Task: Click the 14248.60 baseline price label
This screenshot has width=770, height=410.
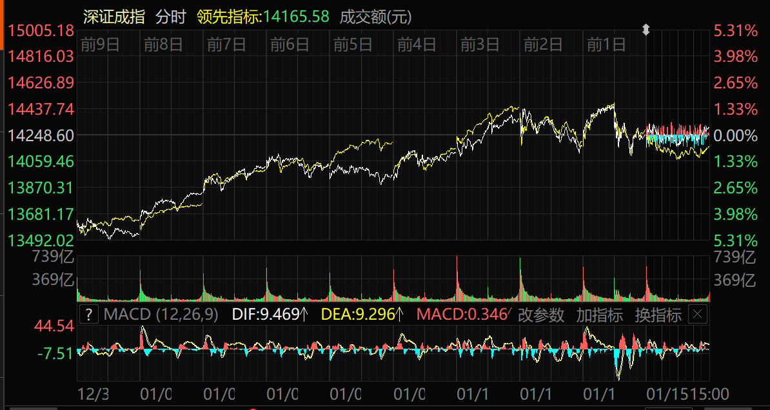Action: tap(41, 135)
